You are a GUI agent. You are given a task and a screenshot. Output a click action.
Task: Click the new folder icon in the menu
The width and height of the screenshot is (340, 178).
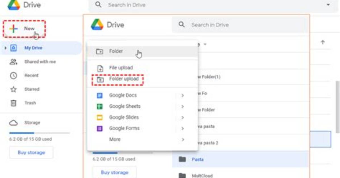click(99, 51)
